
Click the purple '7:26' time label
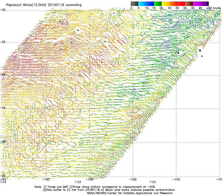(x=152, y=182)
